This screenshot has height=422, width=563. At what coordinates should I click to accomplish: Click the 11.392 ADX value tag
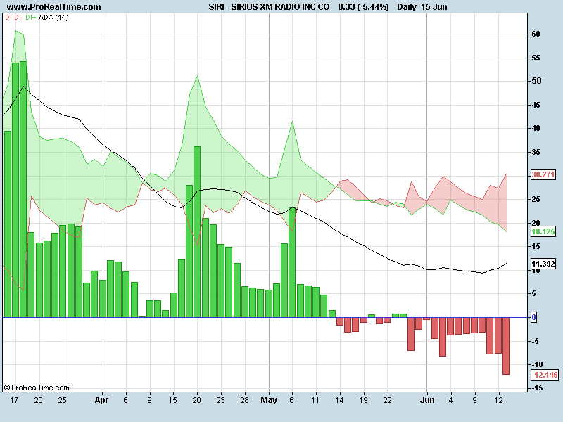pyautogui.click(x=543, y=264)
